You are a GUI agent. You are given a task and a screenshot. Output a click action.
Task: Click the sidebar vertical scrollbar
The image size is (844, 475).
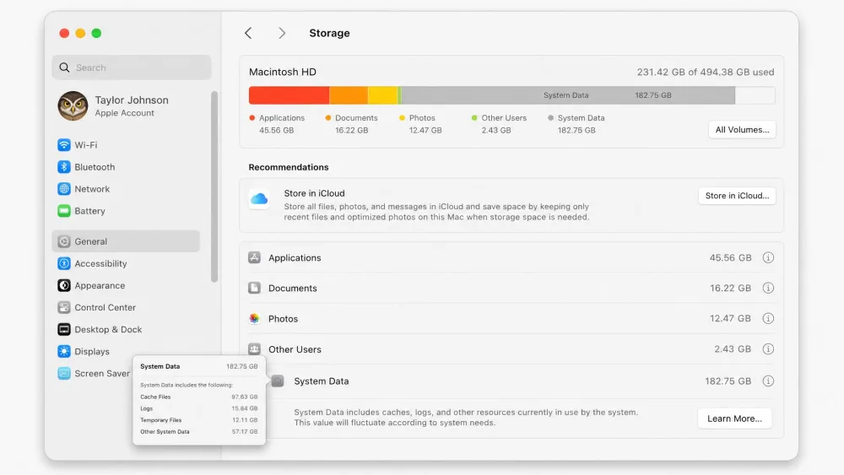tap(214, 186)
